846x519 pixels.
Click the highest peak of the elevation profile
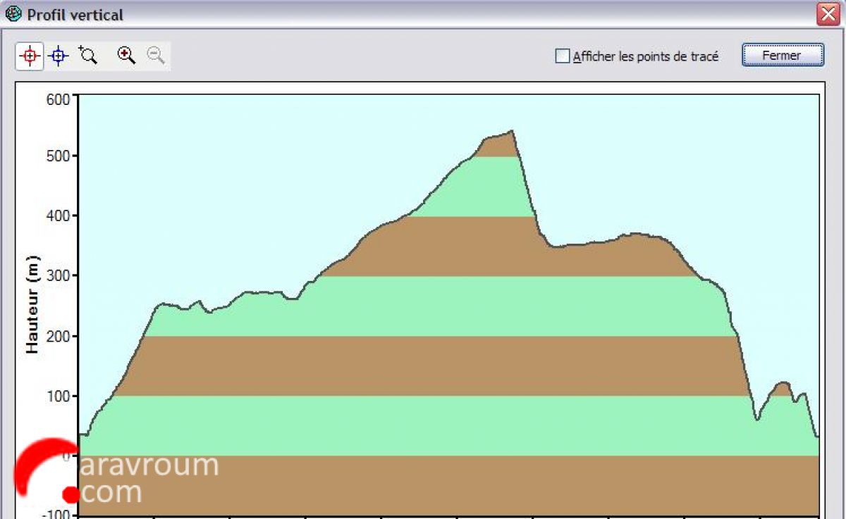pyautogui.click(x=512, y=131)
